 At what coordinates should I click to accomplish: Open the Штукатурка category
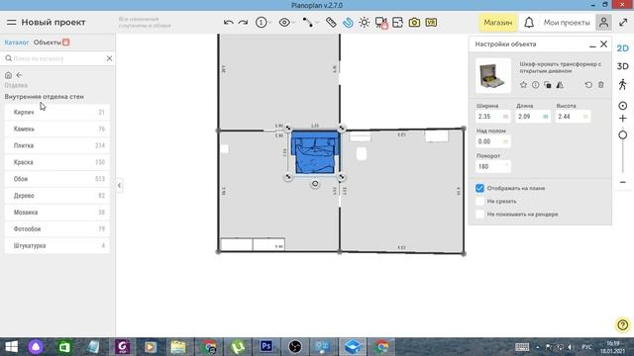coord(57,245)
